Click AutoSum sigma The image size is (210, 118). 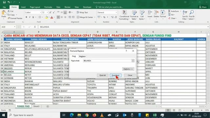point(174,11)
